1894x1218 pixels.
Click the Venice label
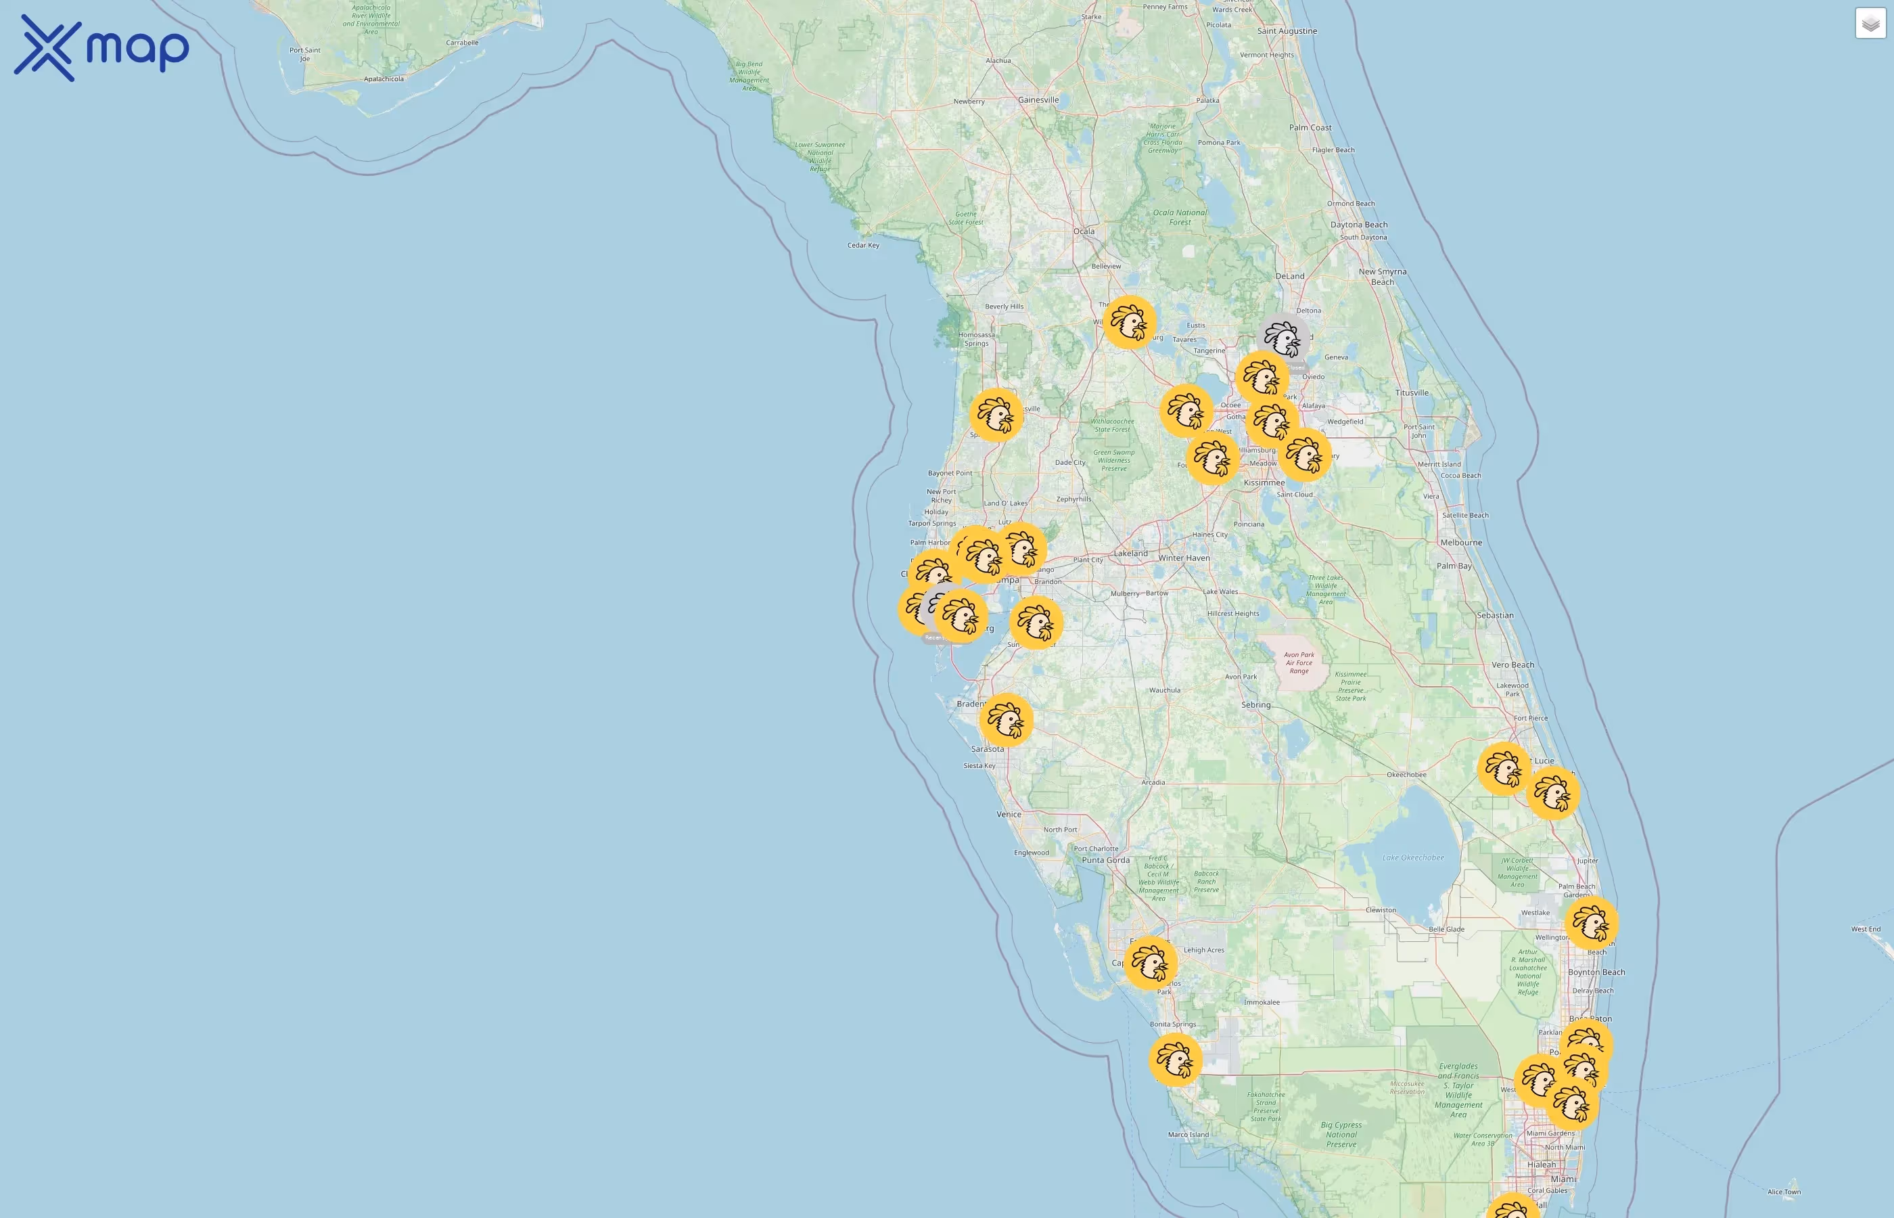click(x=1009, y=814)
